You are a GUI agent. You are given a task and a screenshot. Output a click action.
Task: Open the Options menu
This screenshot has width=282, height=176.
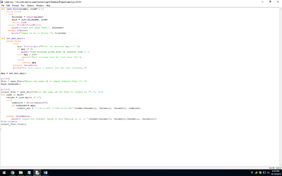pos(30,5)
